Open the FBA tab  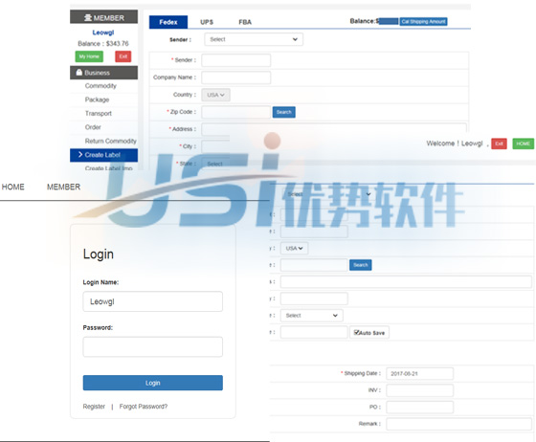(x=245, y=22)
